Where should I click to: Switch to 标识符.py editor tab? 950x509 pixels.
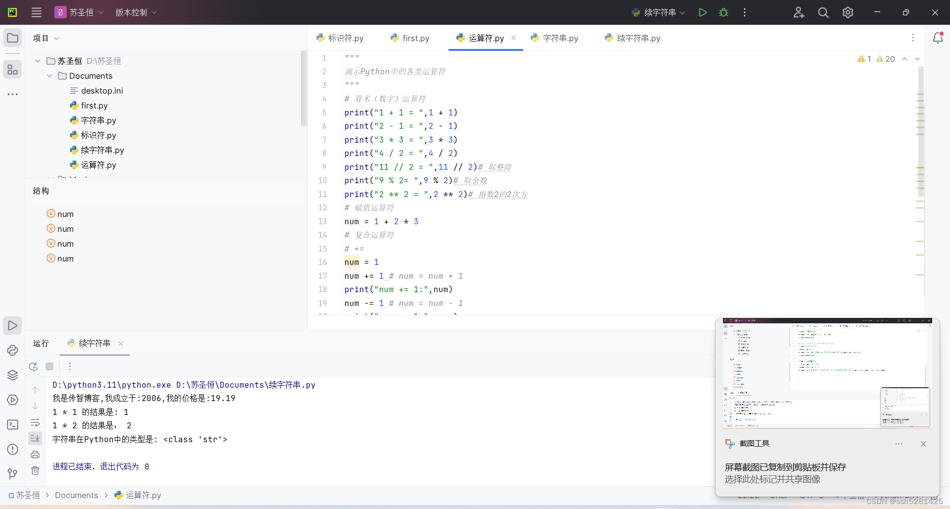pyautogui.click(x=340, y=38)
